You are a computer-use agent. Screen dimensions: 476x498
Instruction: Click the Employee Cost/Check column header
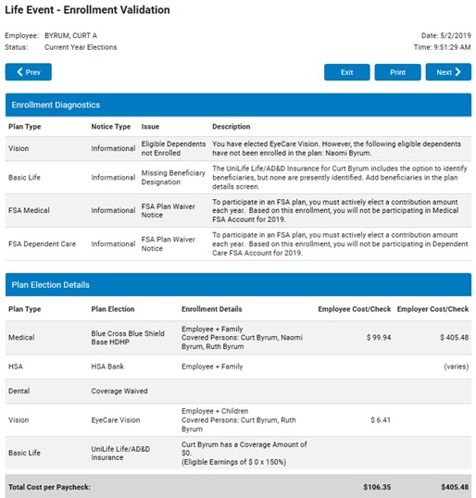(355, 309)
